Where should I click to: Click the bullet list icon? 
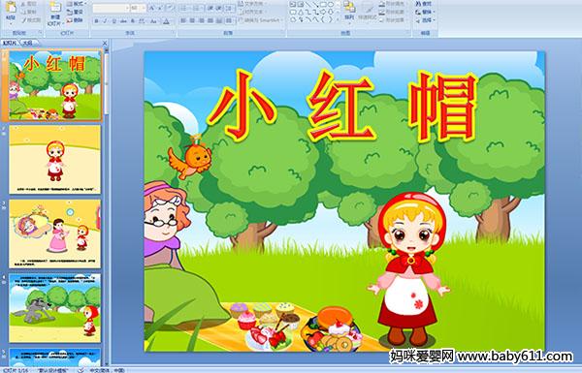[184, 8]
